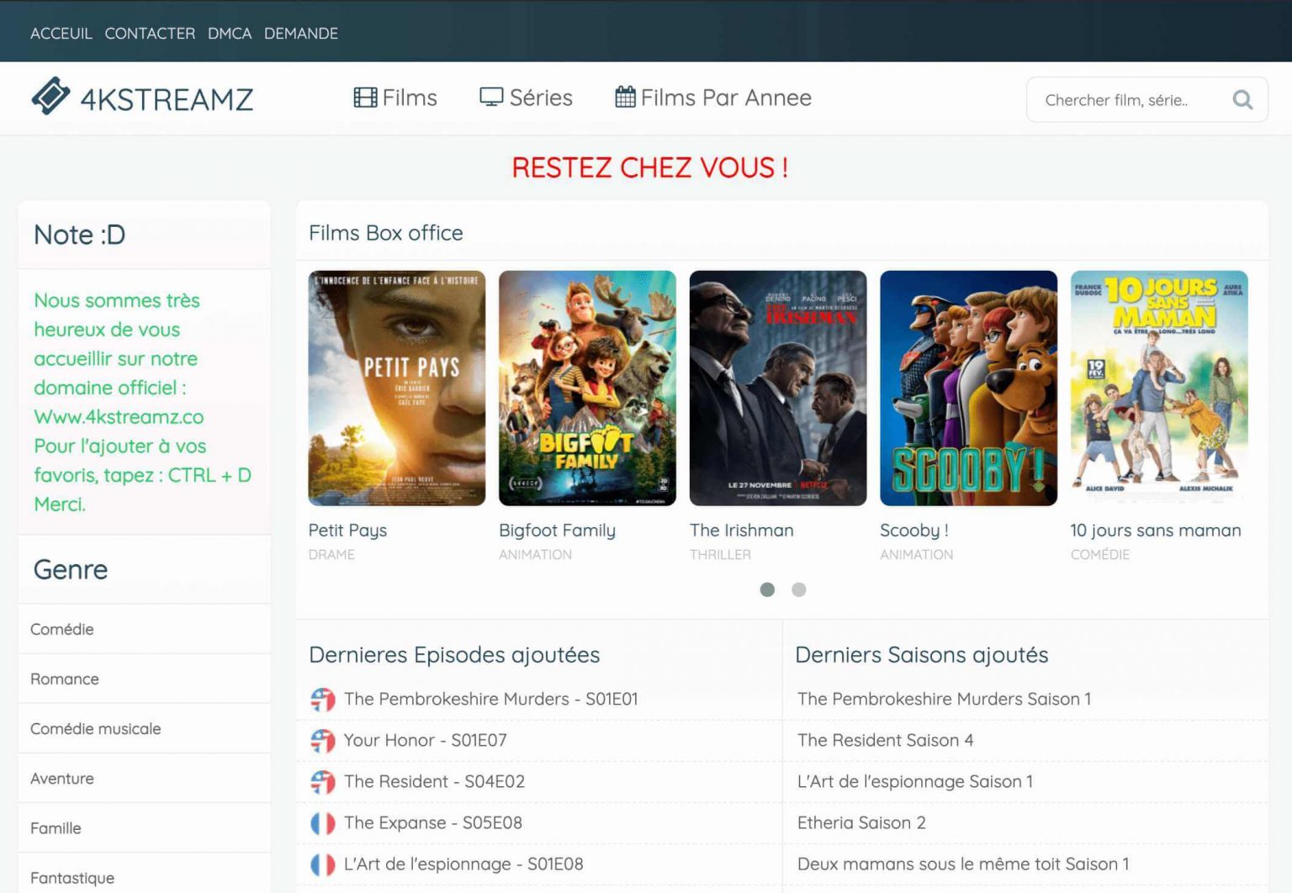Open the DMCA page in top menu

point(230,34)
